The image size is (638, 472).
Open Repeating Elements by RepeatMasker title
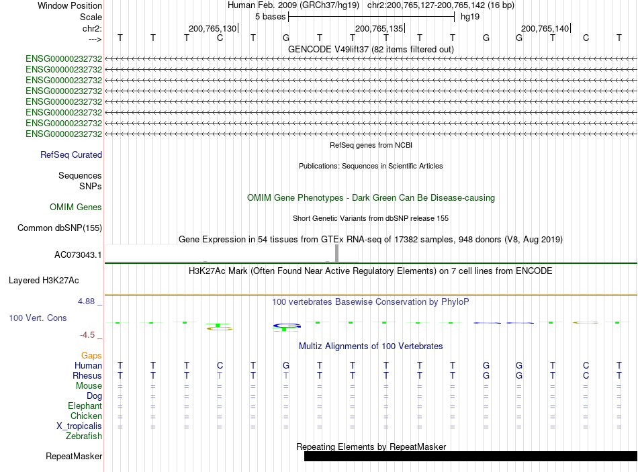[371, 446]
